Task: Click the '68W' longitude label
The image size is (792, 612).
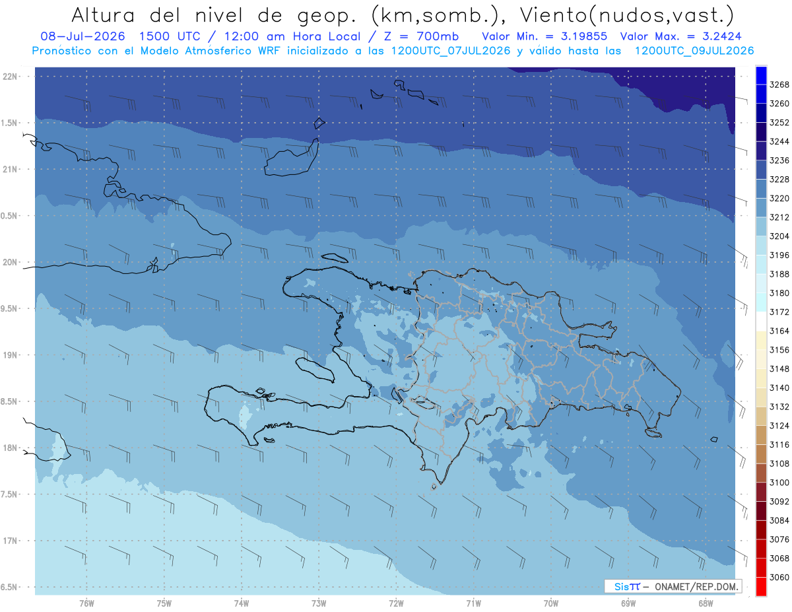Action: click(x=706, y=603)
